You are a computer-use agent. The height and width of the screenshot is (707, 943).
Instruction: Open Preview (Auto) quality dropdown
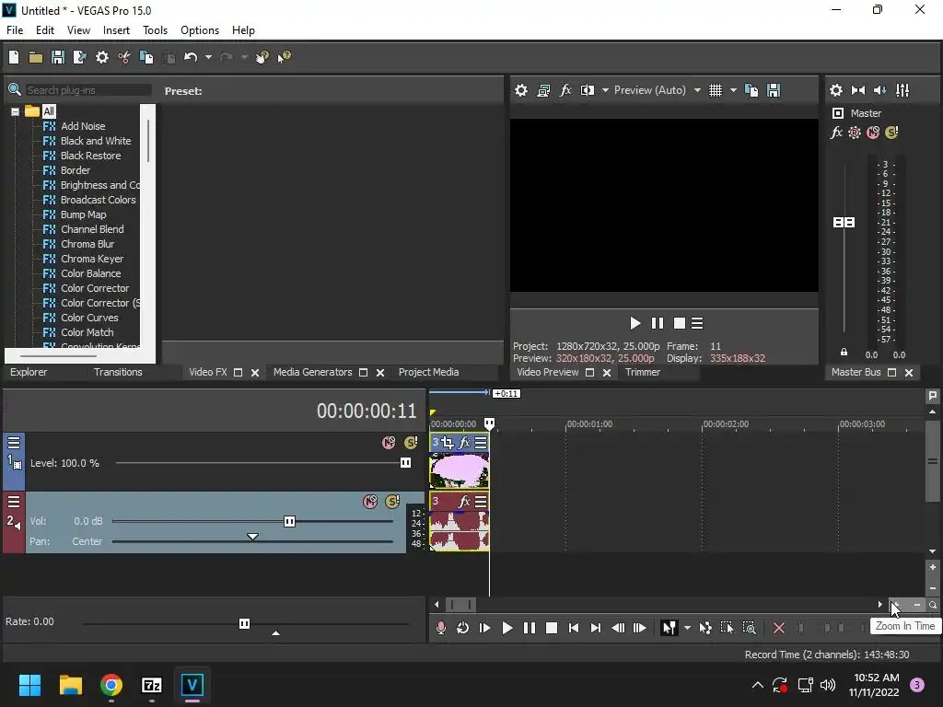pos(697,90)
